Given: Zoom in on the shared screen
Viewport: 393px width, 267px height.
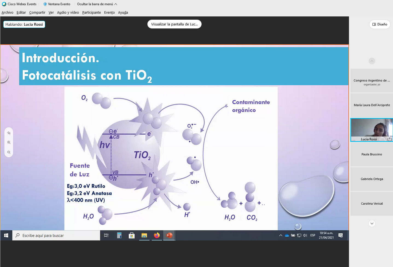Looking at the screenshot, I should (x=9, y=143).
